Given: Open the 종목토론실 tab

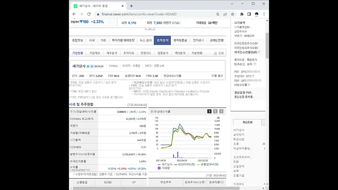Looking at the screenshot, I should coord(180,40).
